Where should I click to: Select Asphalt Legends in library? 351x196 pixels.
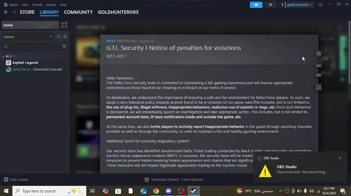click(25, 63)
